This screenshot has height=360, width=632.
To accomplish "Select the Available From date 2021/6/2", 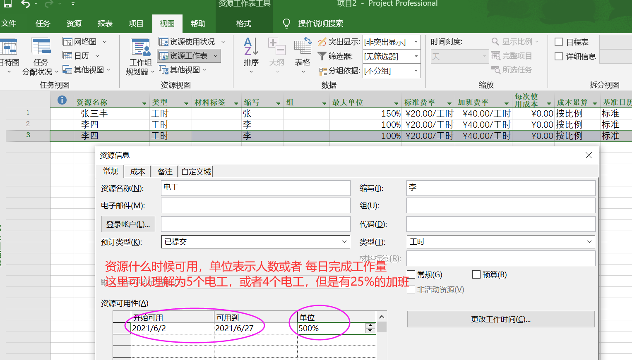I will pyautogui.click(x=172, y=328).
